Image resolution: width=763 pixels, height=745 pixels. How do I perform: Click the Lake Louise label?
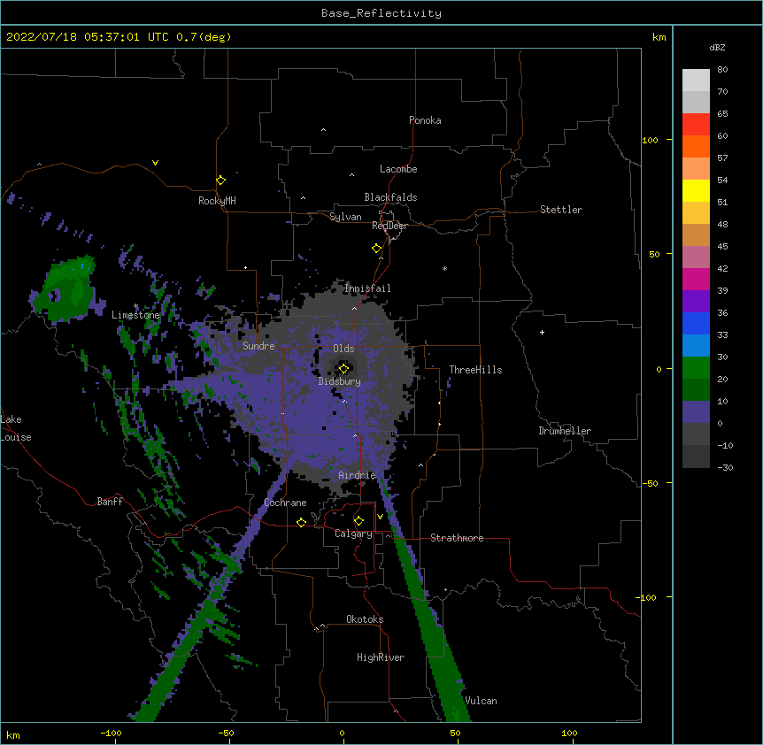click(16, 428)
